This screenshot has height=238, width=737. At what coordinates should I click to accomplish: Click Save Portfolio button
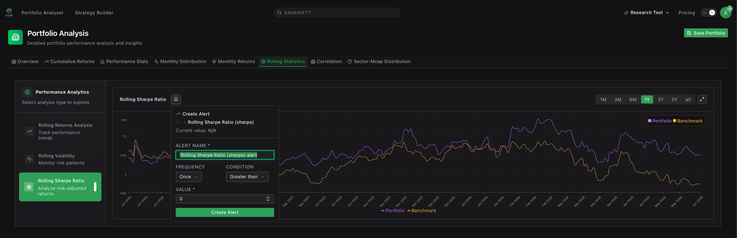[706, 33]
